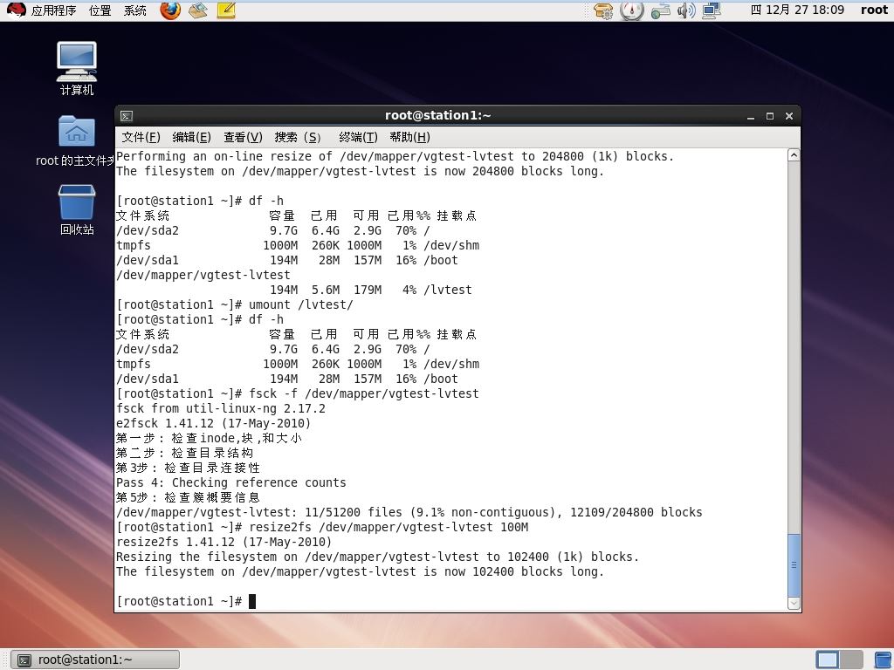
Task: Click the "Pass 4: Checking reference counts" line
Action: 230,482
